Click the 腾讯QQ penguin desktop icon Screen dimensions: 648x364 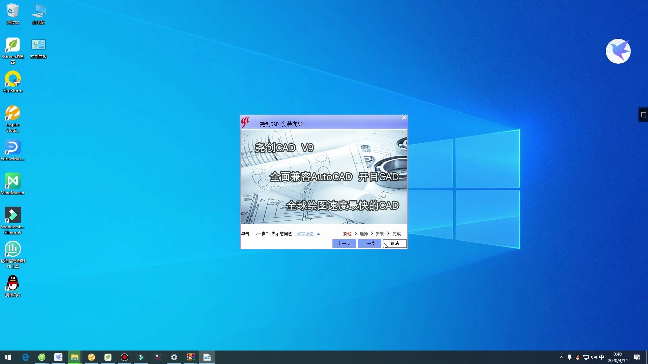tap(13, 283)
